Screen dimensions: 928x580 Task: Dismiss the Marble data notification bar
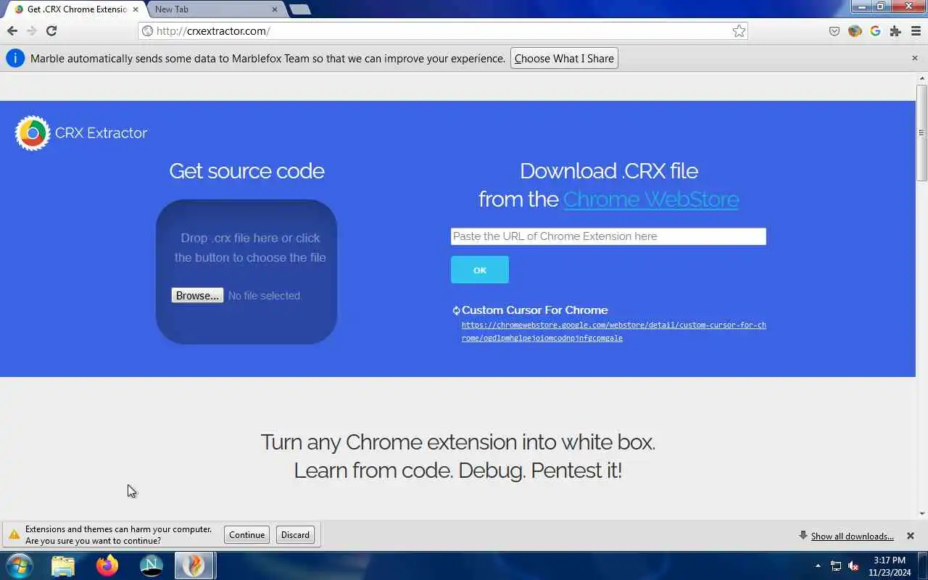[x=914, y=58]
